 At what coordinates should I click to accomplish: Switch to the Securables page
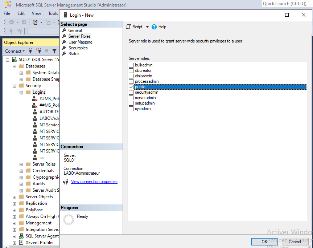tap(78, 48)
